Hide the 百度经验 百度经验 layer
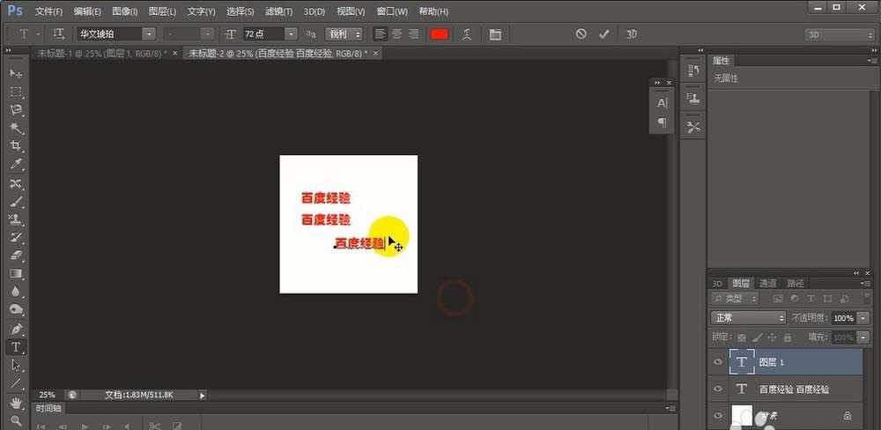881x430 pixels. pos(718,389)
